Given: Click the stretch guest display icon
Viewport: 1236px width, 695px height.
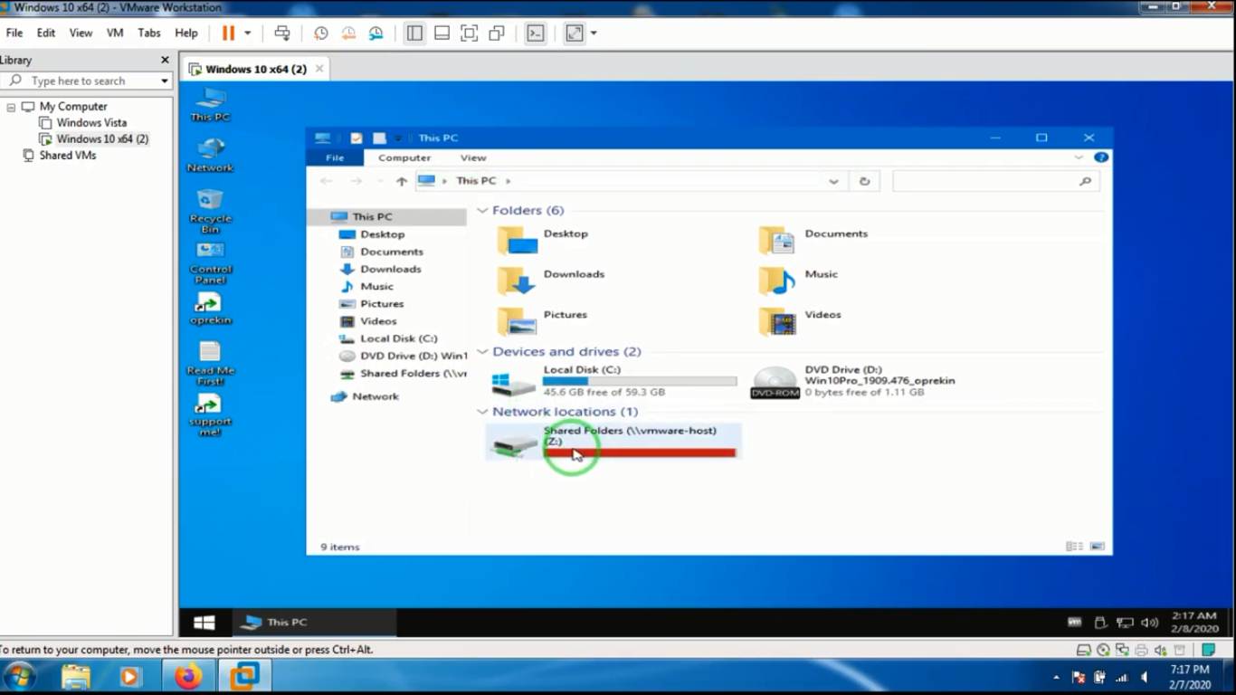Looking at the screenshot, I should pos(575,33).
